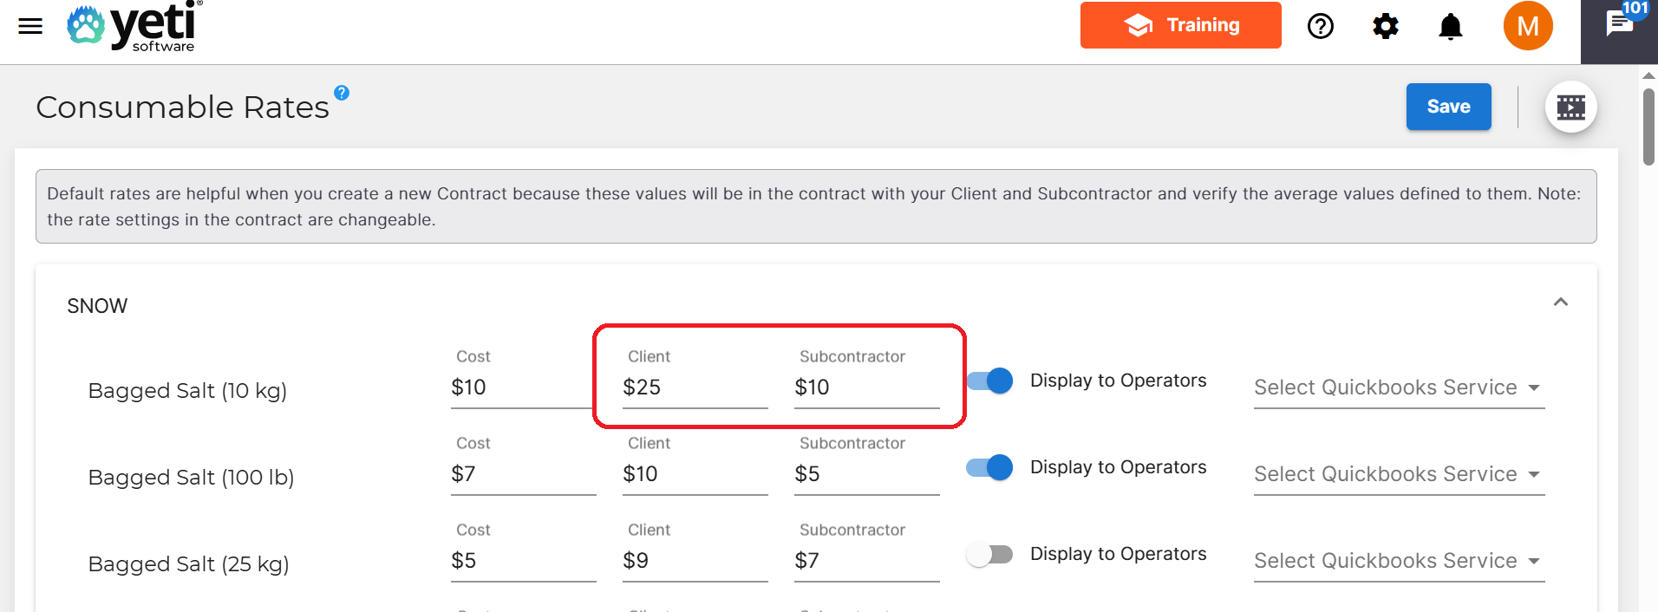Click the Training button

click(x=1180, y=25)
